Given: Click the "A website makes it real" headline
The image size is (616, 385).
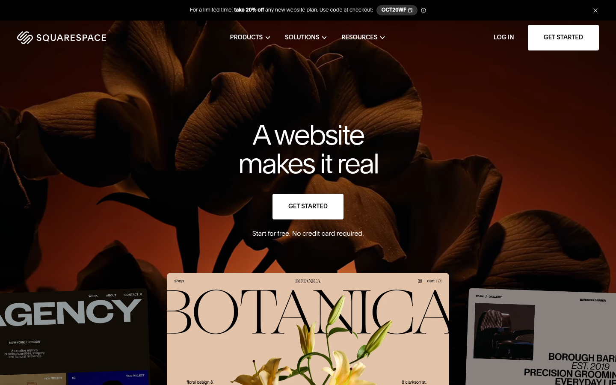Looking at the screenshot, I should [308, 149].
